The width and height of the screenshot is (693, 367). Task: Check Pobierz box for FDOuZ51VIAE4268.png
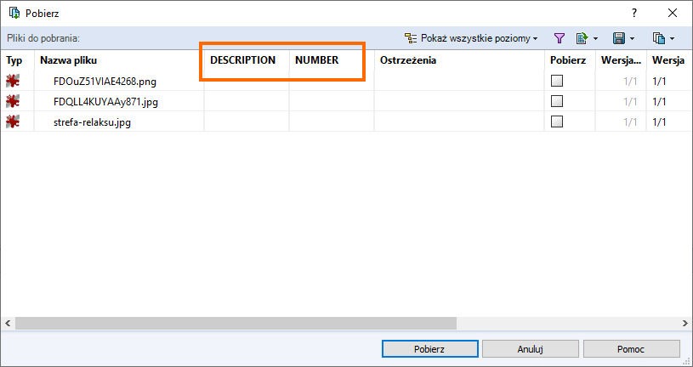pos(557,82)
